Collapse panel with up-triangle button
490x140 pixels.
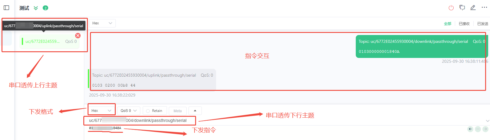coord(195,111)
